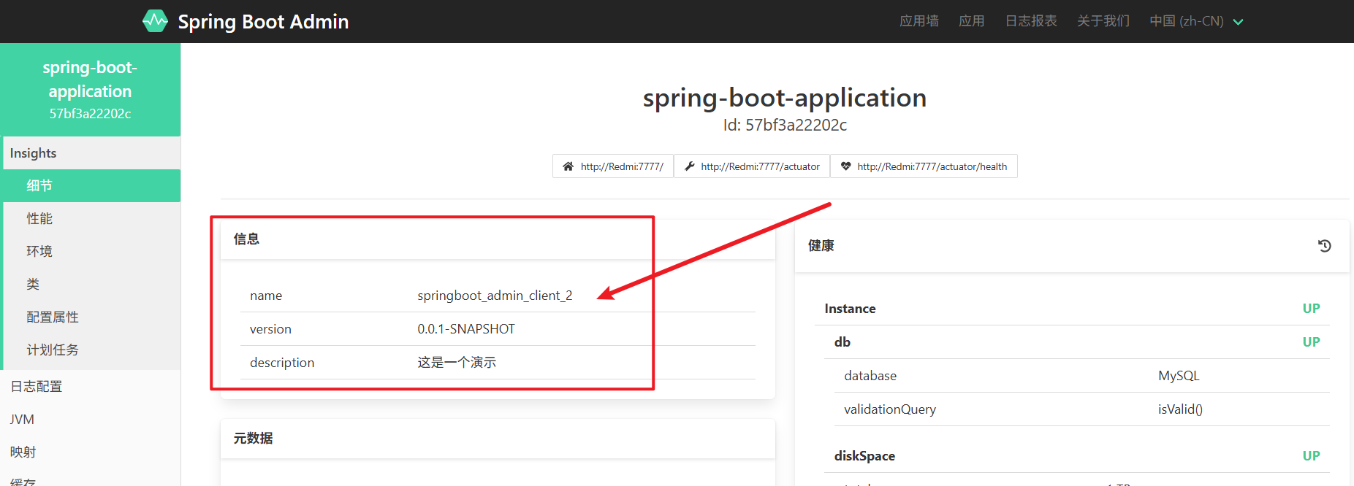
Task: Select 计划任务 in the sidebar
Action: pyautogui.click(x=92, y=350)
